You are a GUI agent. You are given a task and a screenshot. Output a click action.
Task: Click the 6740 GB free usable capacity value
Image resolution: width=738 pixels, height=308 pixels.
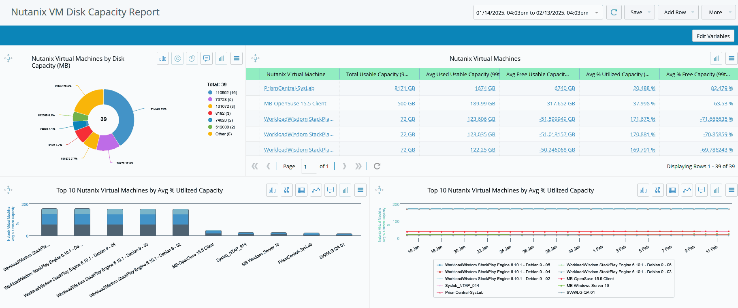pyautogui.click(x=565, y=88)
